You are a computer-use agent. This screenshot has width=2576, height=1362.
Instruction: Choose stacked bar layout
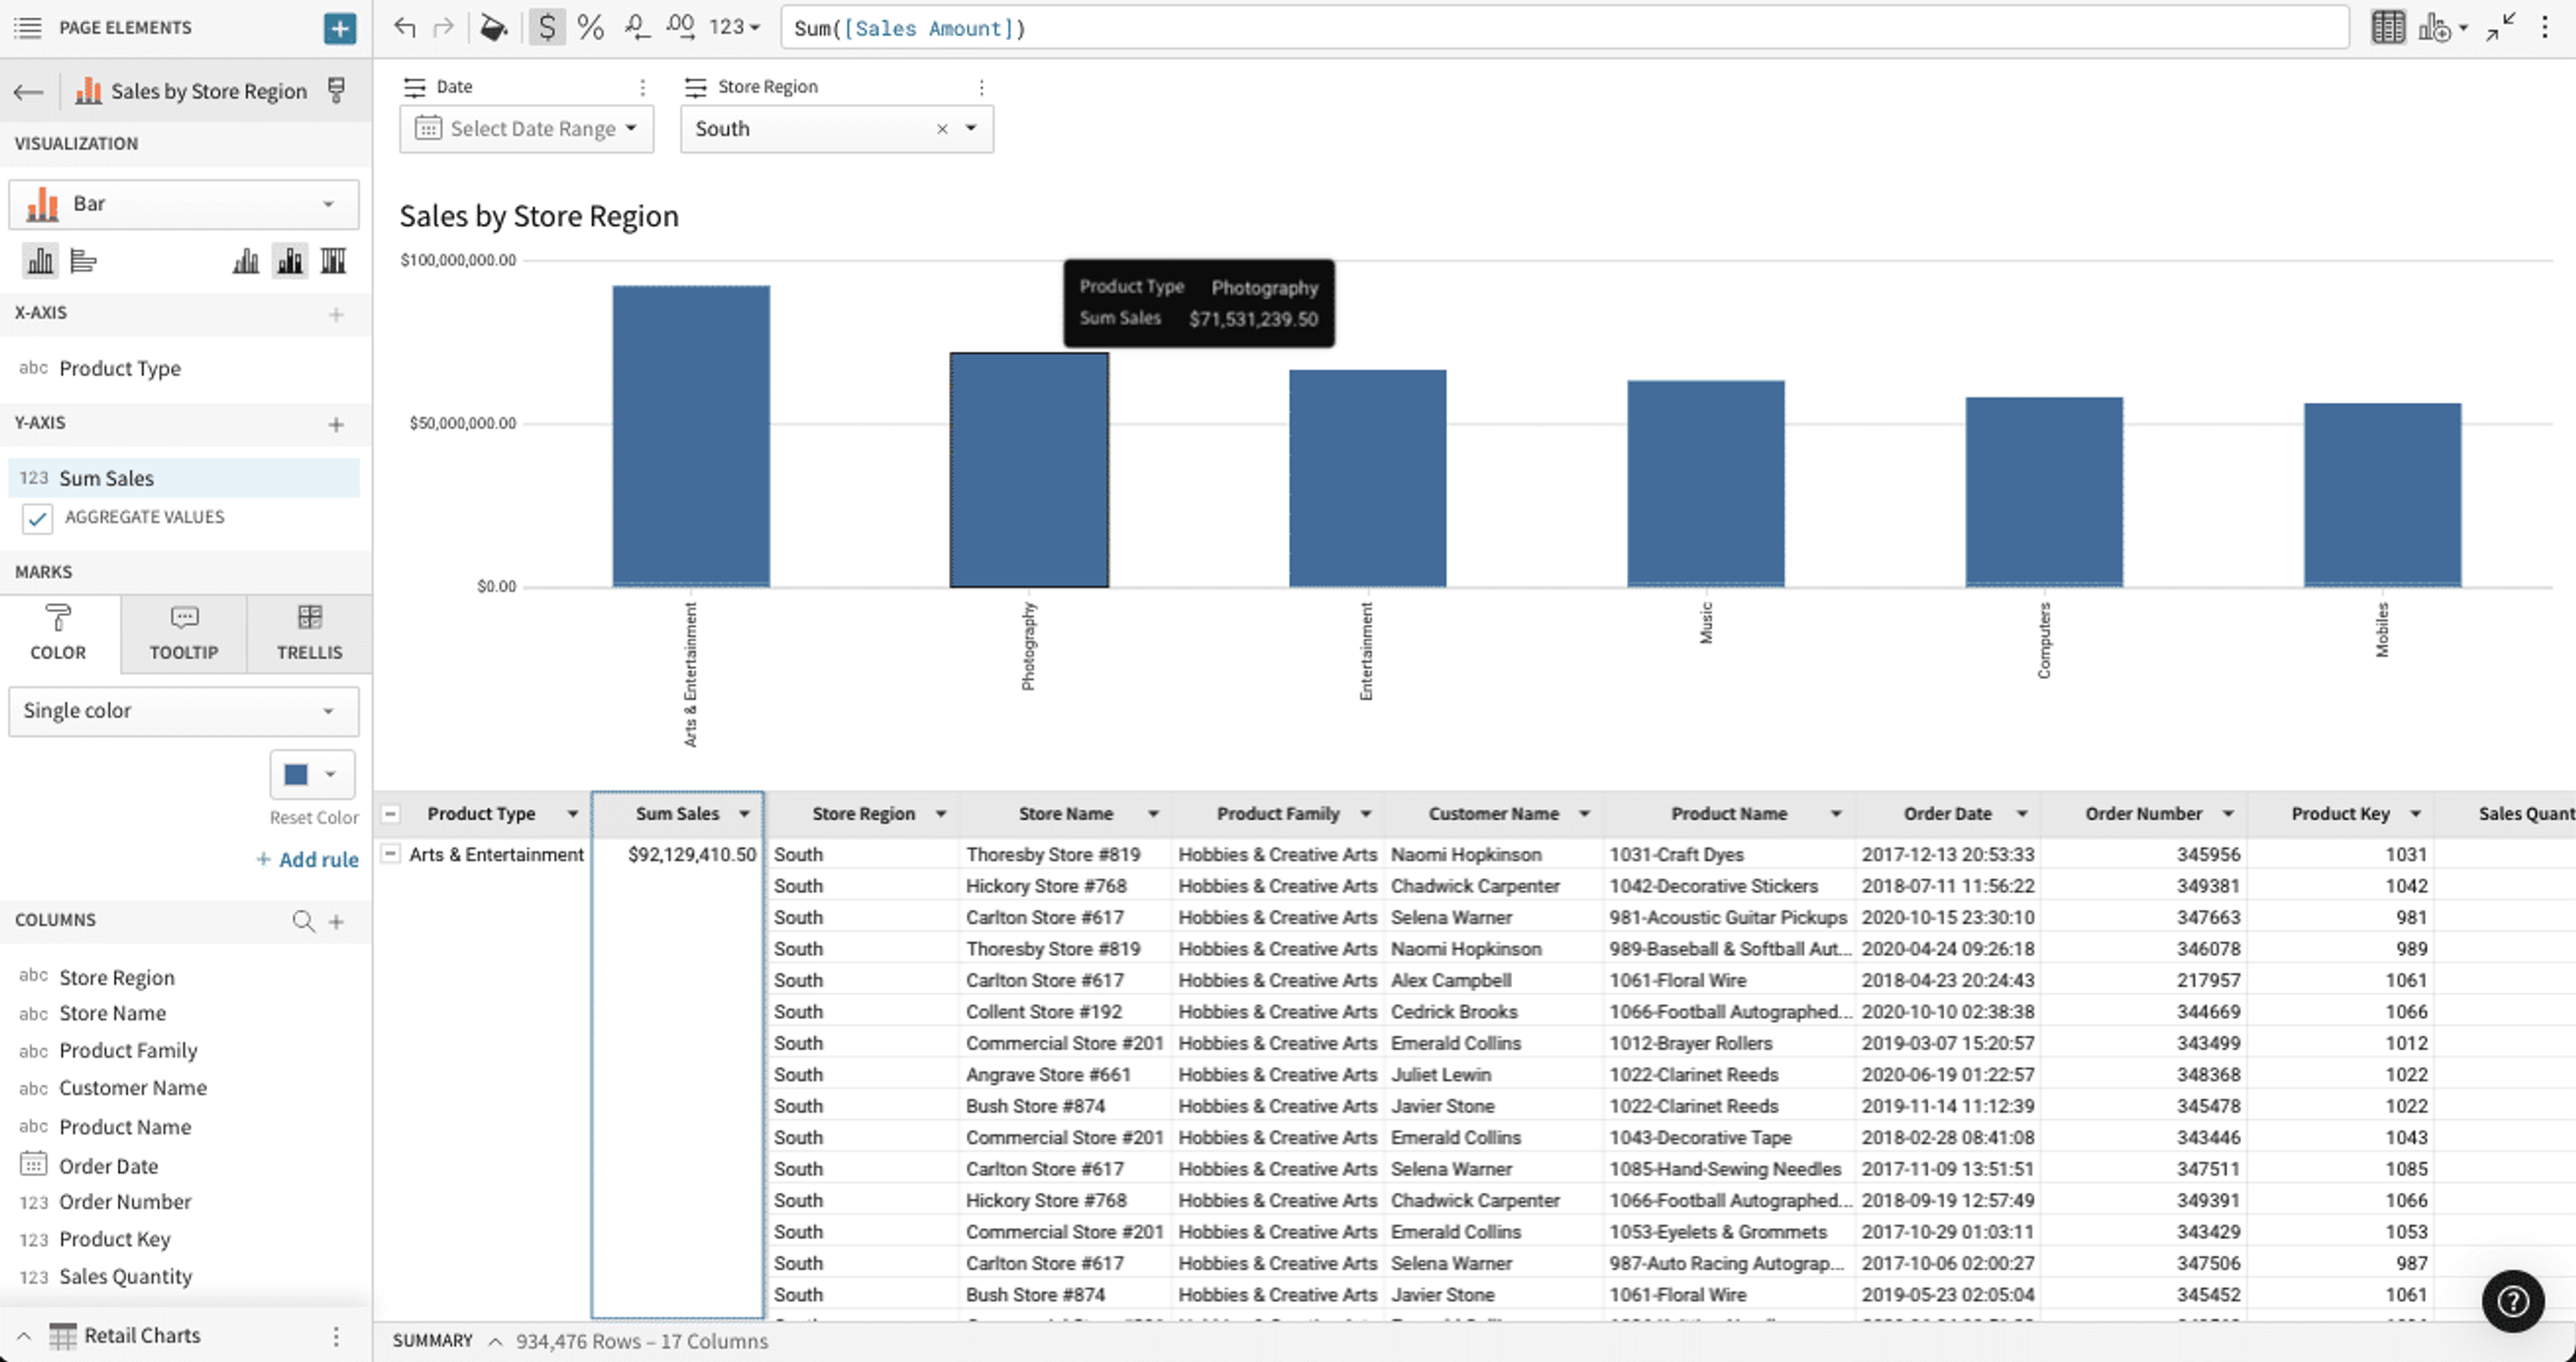tap(290, 262)
